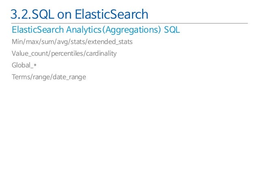
Task: Click 'sum' in the first text line
Action: point(48,42)
